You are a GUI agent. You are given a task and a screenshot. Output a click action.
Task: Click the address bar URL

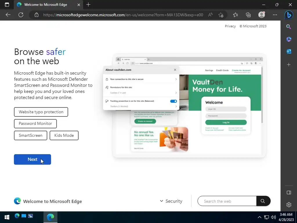(x=123, y=15)
